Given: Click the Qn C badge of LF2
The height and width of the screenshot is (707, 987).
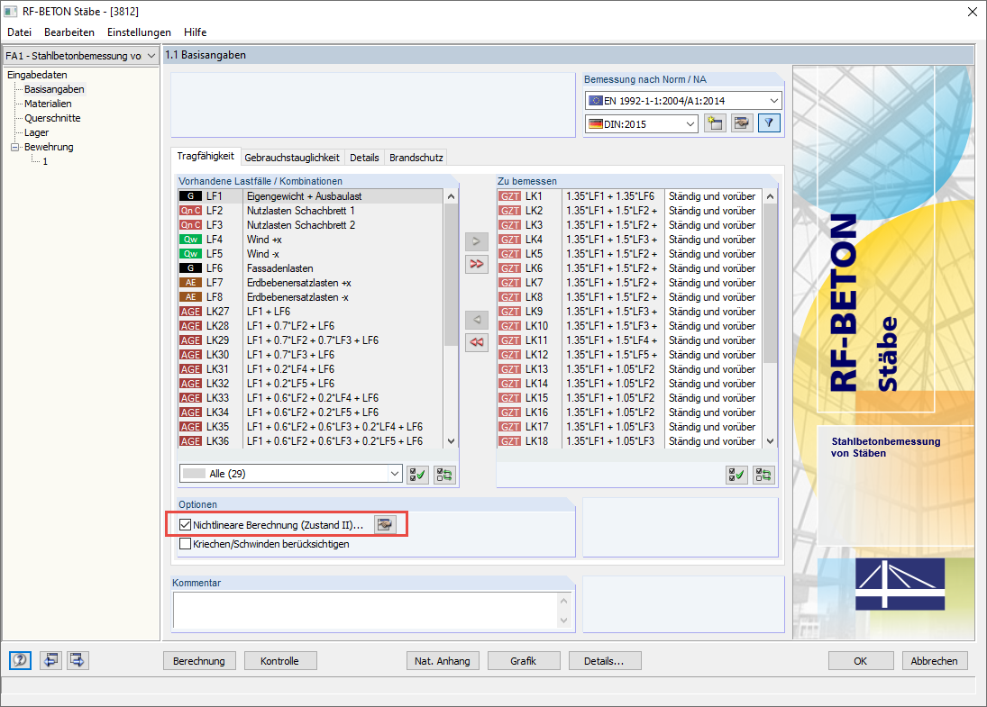Looking at the screenshot, I should (x=190, y=211).
